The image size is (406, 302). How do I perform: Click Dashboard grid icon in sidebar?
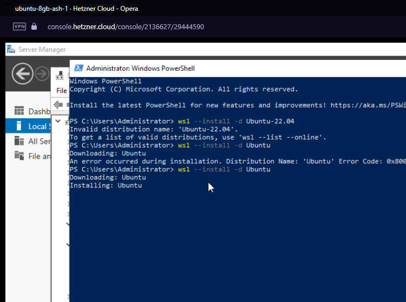point(19,111)
